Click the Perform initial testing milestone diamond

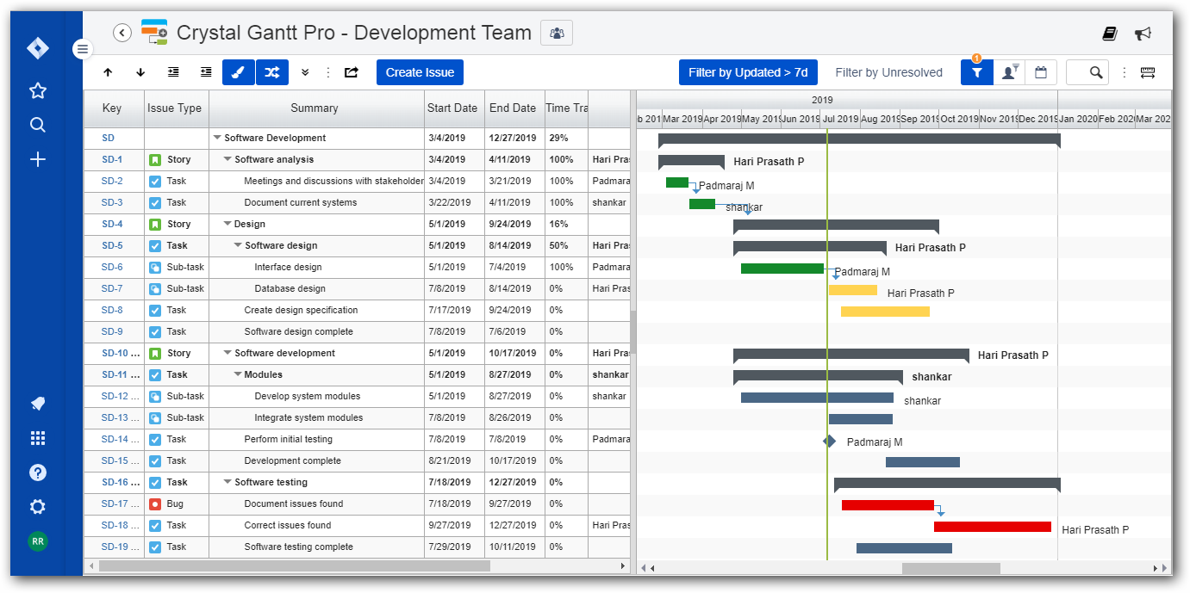coord(829,441)
